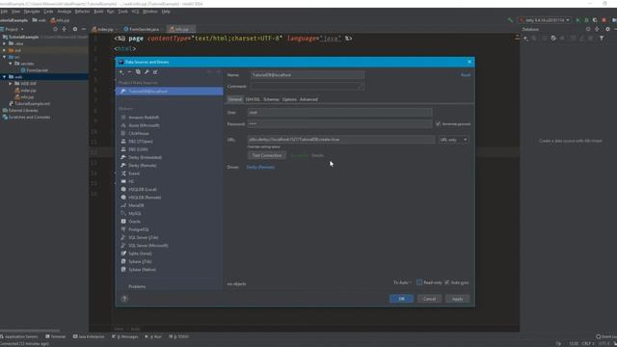Select SQL Server (Microsoft) driver
617x347 pixels.
pos(148,246)
